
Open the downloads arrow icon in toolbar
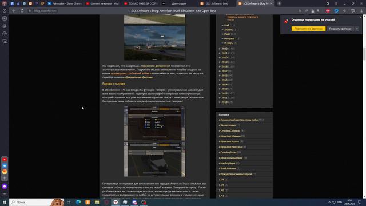pos(361,11)
